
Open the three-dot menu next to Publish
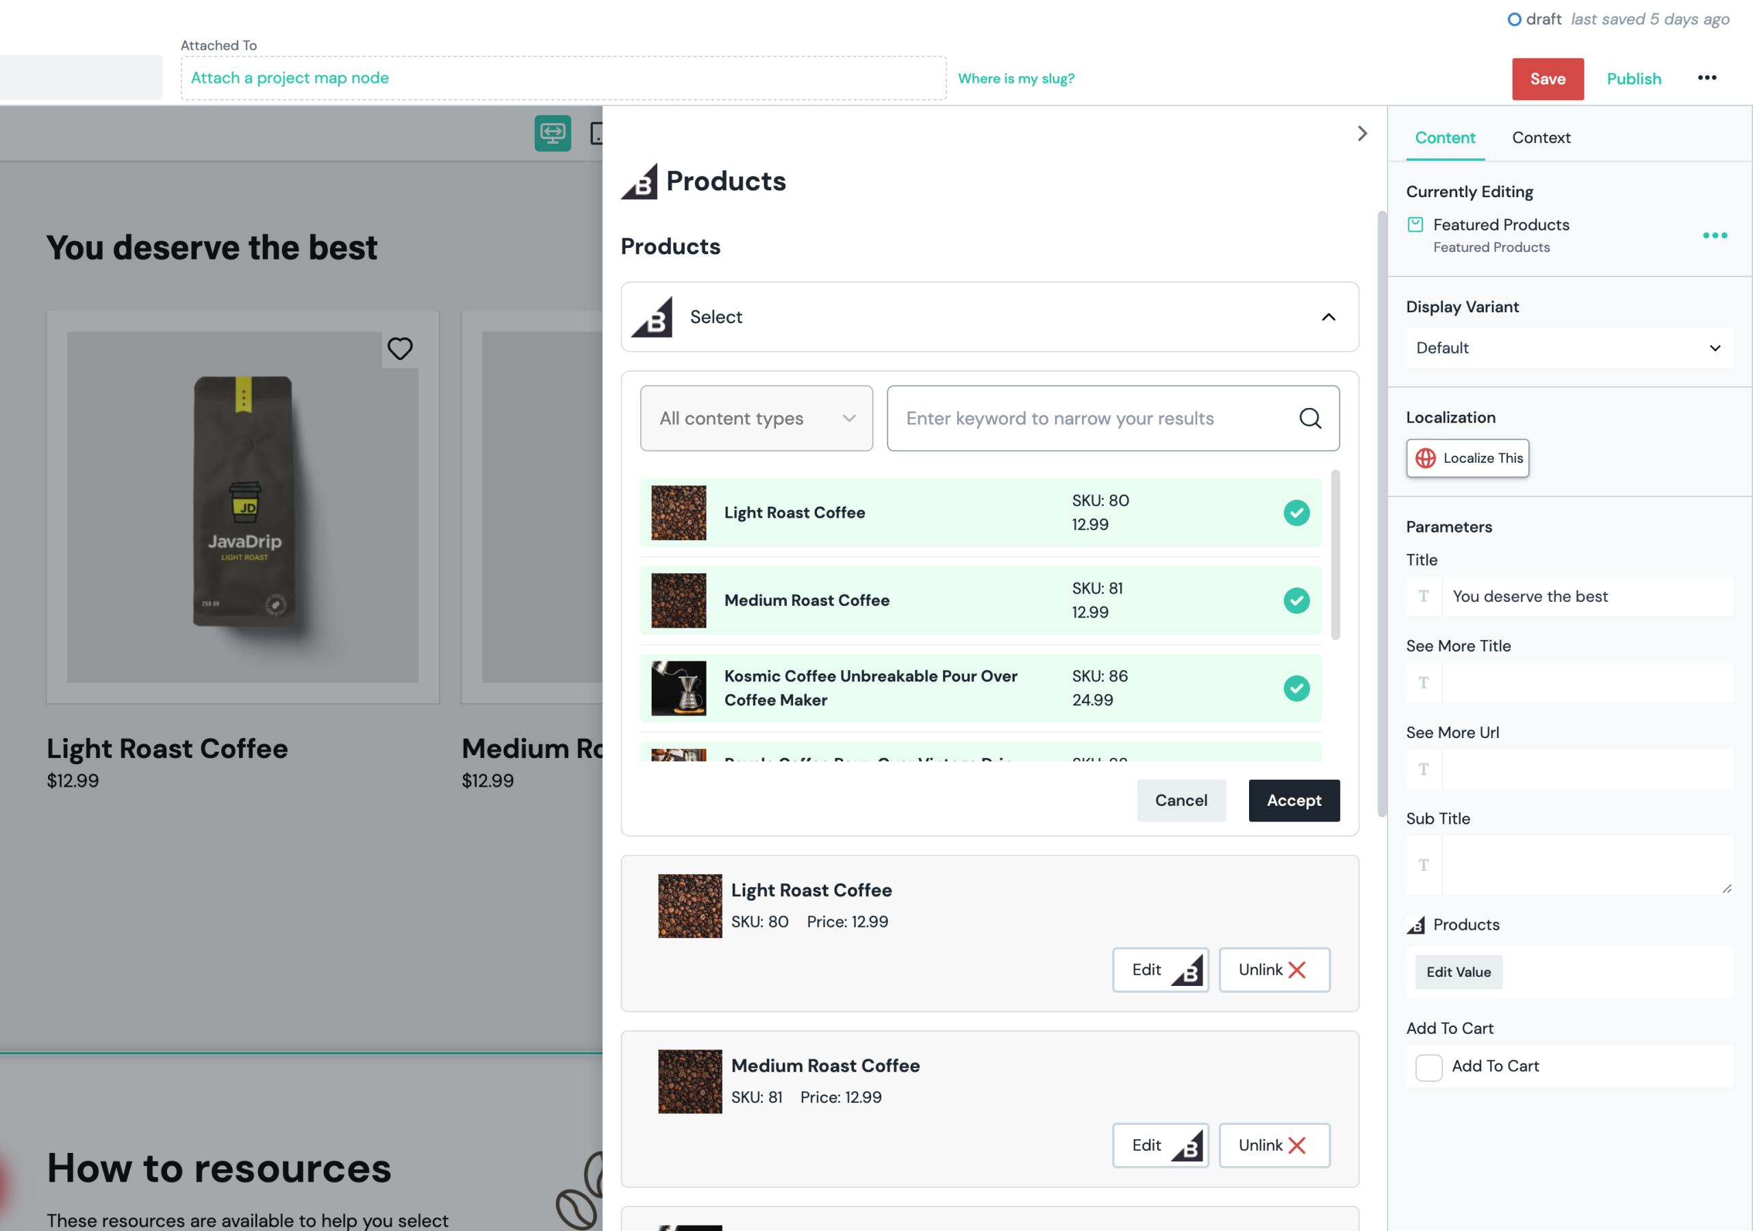(1707, 78)
